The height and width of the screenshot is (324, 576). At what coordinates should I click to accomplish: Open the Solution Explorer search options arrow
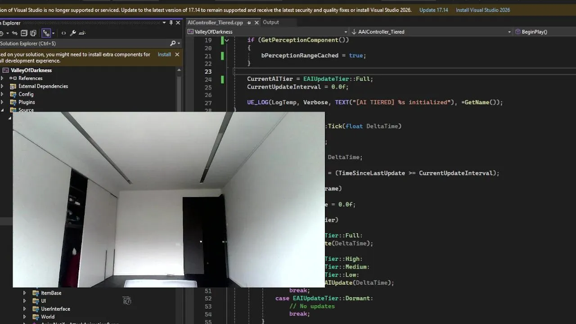179,43
